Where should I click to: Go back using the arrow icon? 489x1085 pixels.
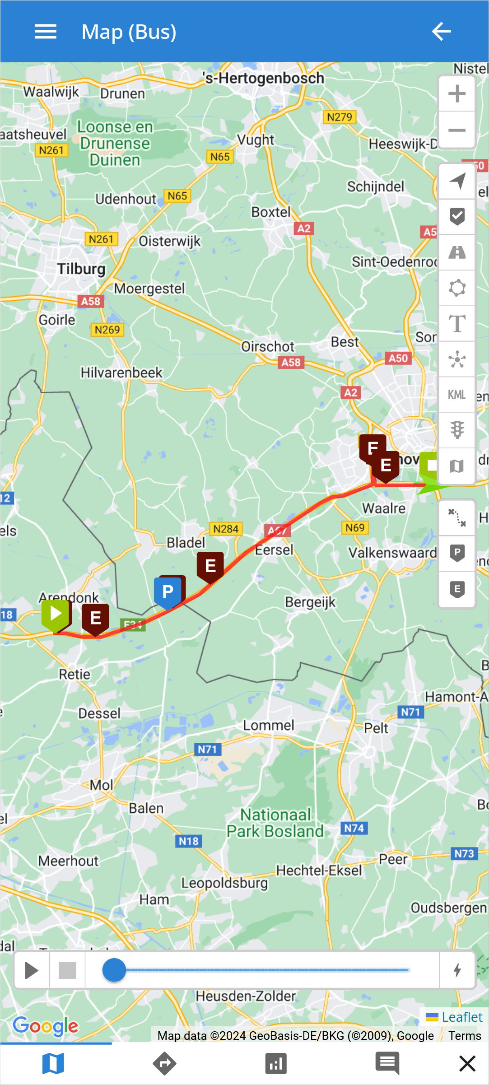point(441,32)
